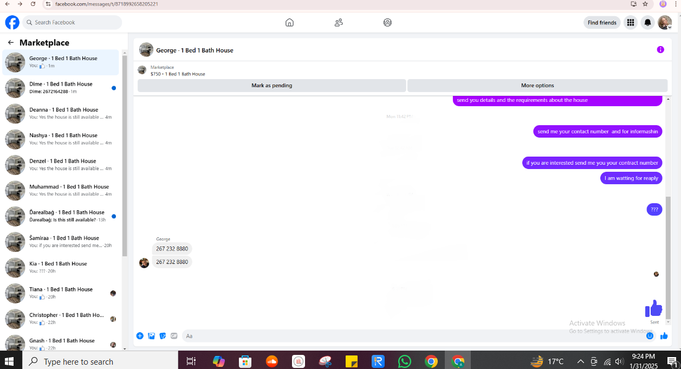681x369 pixels.
Task: Open the emoji picker in message box
Action: tap(650, 336)
